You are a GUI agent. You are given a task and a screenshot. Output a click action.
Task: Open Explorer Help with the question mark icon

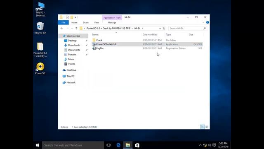point(207,22)
